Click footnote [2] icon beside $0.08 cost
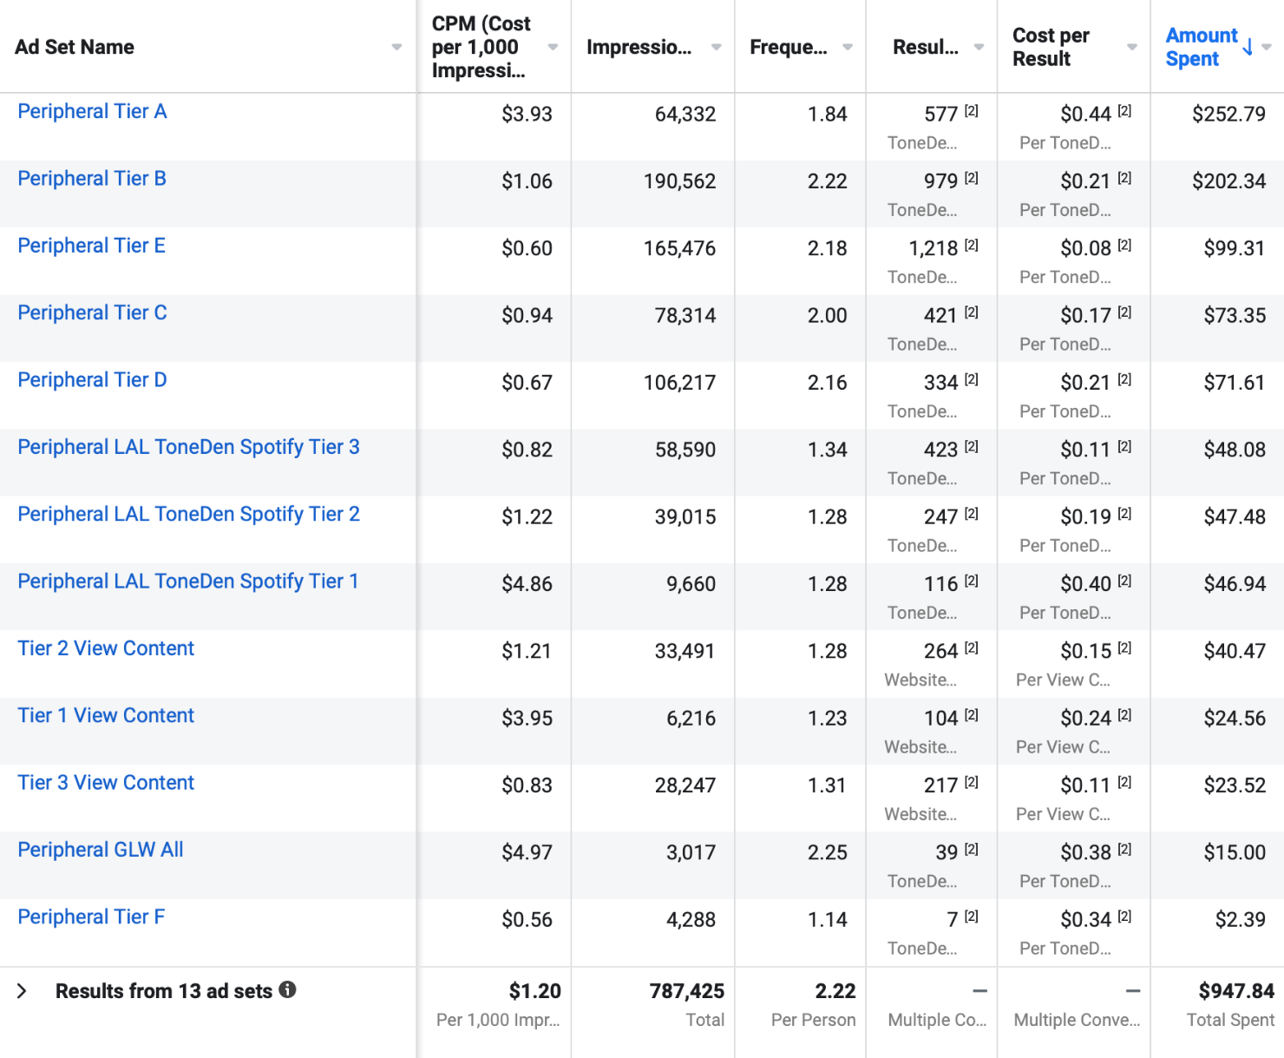This screenshot has width=1284, height=1058. tap(1124, 246)
